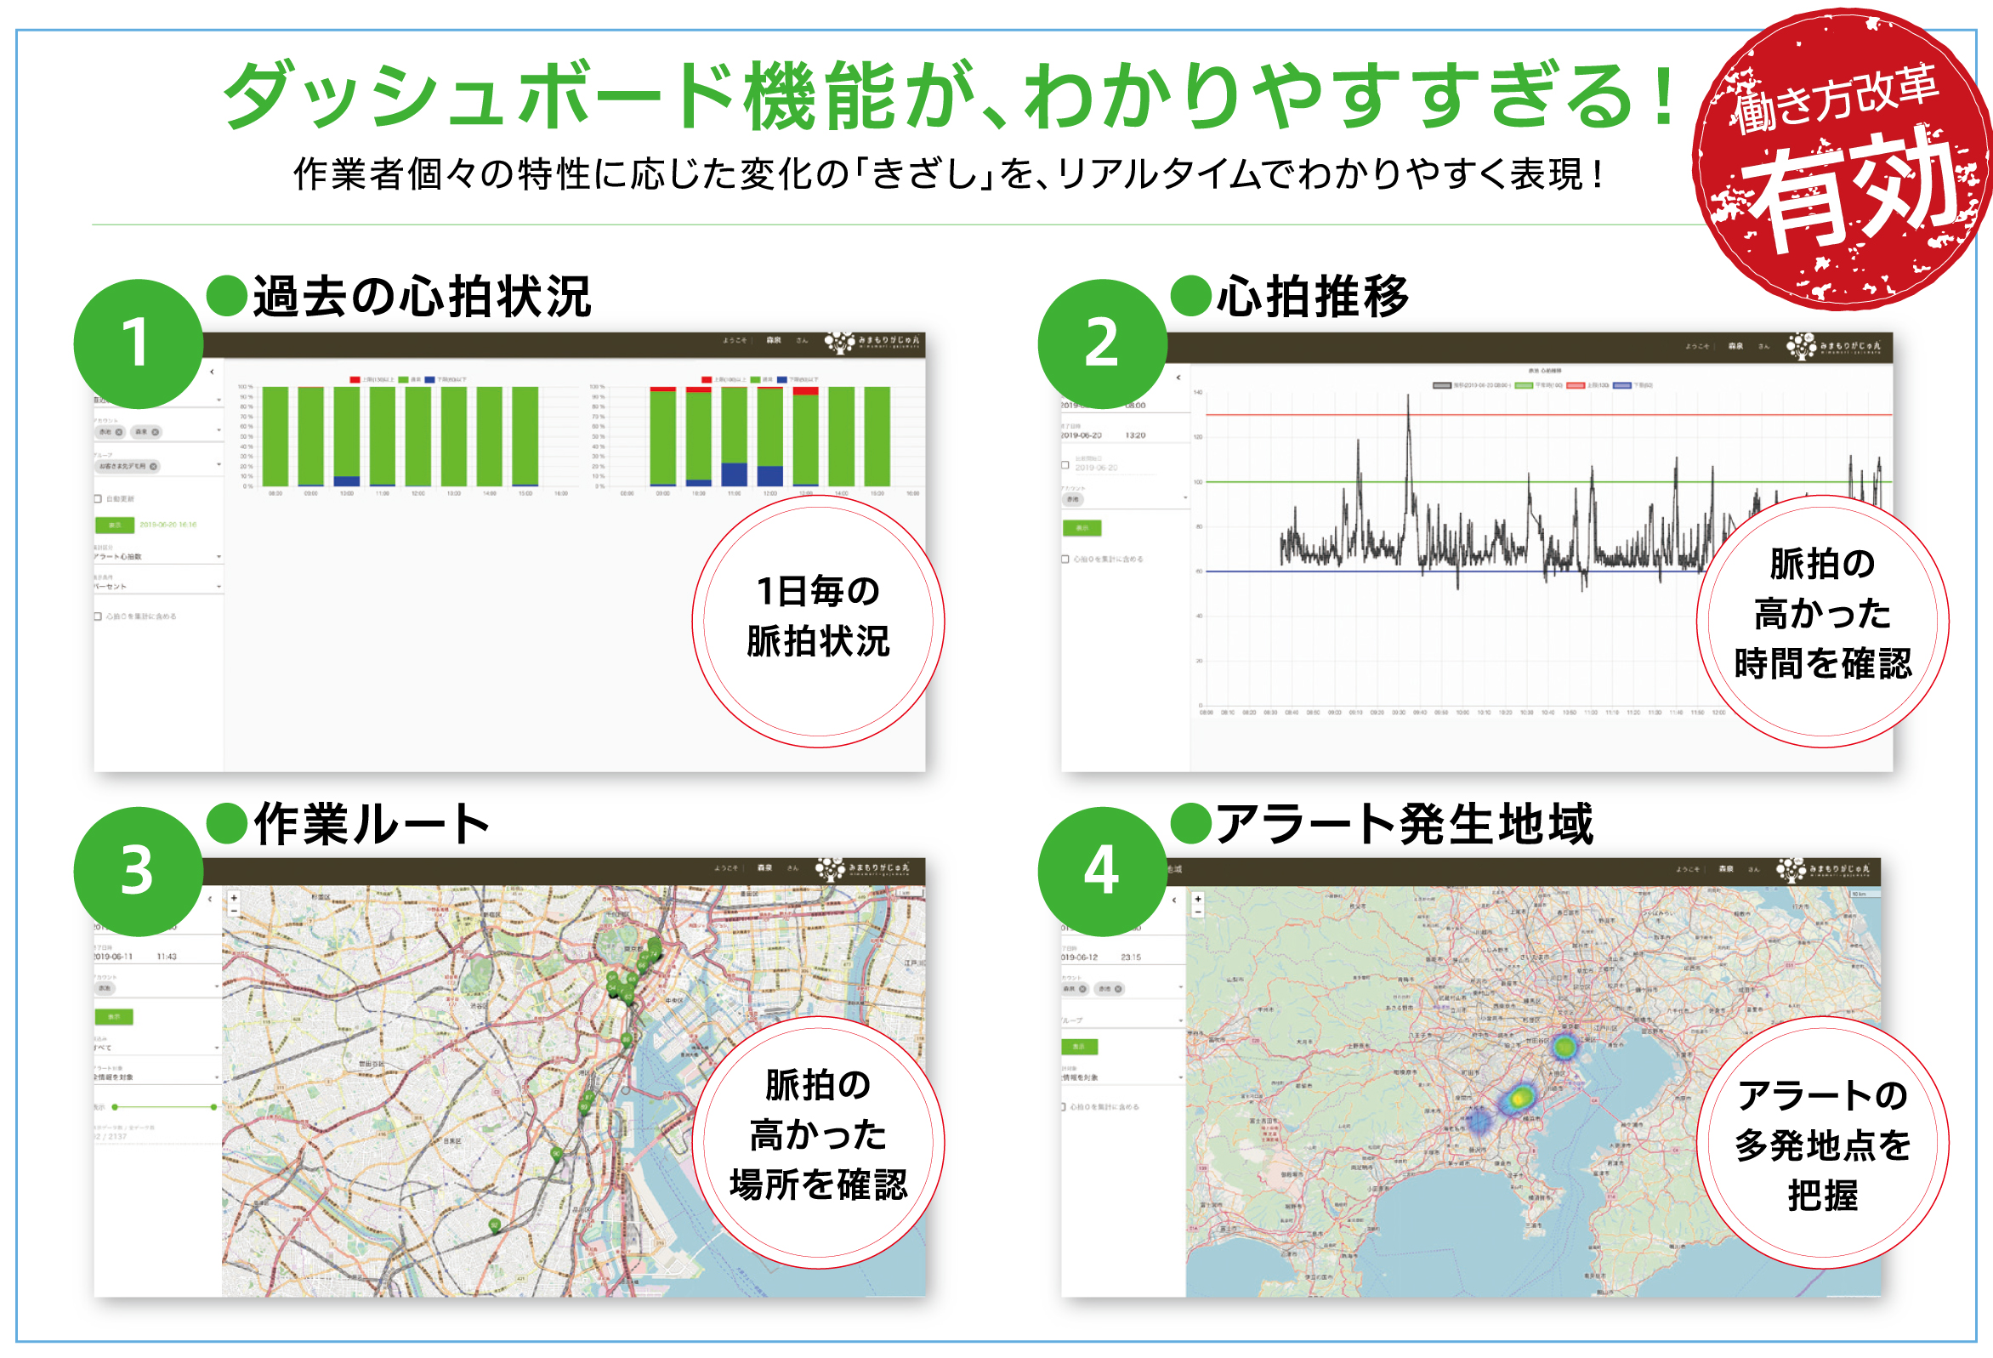Screen dimensions: 1993x1358
Task: Click the 23:15 time field in アラート発生地域 panel
Action: [1131, 958]
